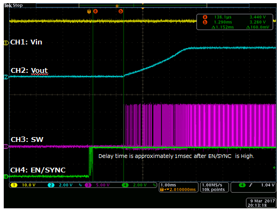Click the CH2: Vout waveform label
Viewport: 280px width, 211px height.
click(x=29, y=71)
